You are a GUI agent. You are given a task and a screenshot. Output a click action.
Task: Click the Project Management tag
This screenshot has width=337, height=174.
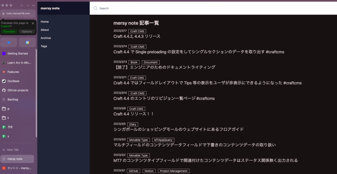click(x=174, y=171)
